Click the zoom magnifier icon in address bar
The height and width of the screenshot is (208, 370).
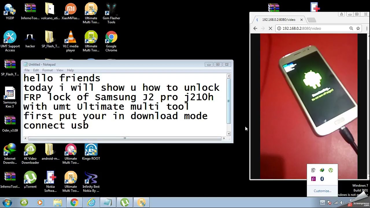(351, 28)
